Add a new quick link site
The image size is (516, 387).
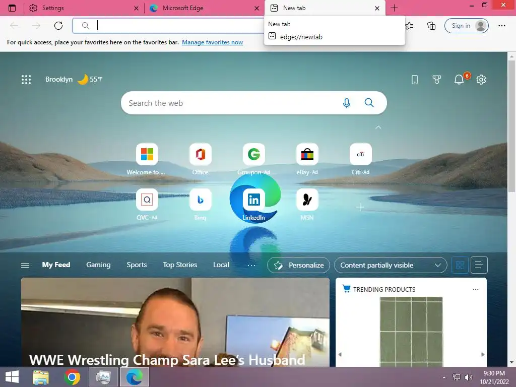pyautogui.click(x=360, y=207)
